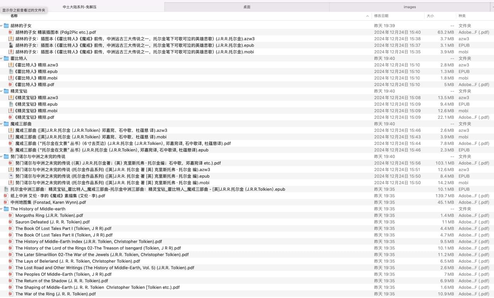Click the icon of 中洲地图集 PDF
Image resolution: width=494 pixels, height=298 pixels.
(6, 202)
